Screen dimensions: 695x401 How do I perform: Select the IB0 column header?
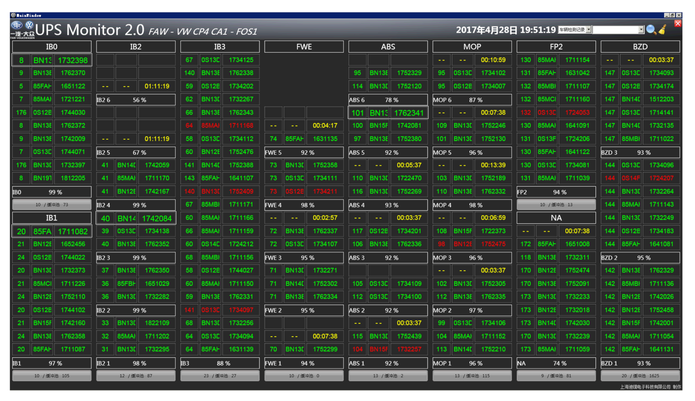[52, 47]
